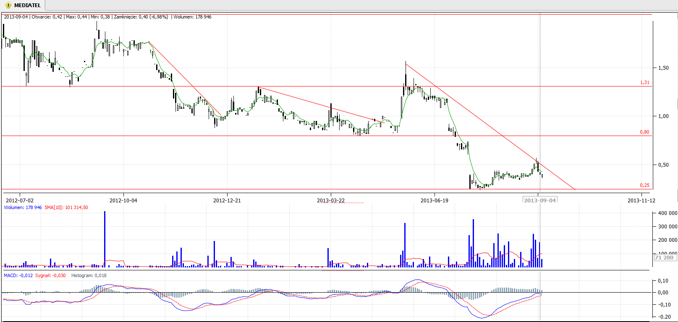Image resolution: width=678 pixels, height=322 pixels.
Task: Click the 0,50 price axis label
Action: 664,165
